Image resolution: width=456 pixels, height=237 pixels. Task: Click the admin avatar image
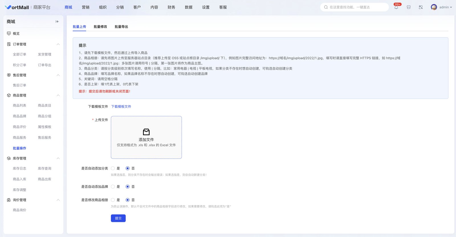(434, 7)
